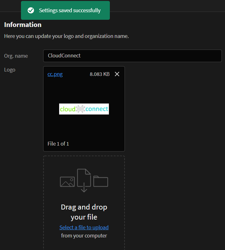This screenshot has height=250, width=225.
Task: Click the 'Logo' field label
Action: click(x=10, y=70)
